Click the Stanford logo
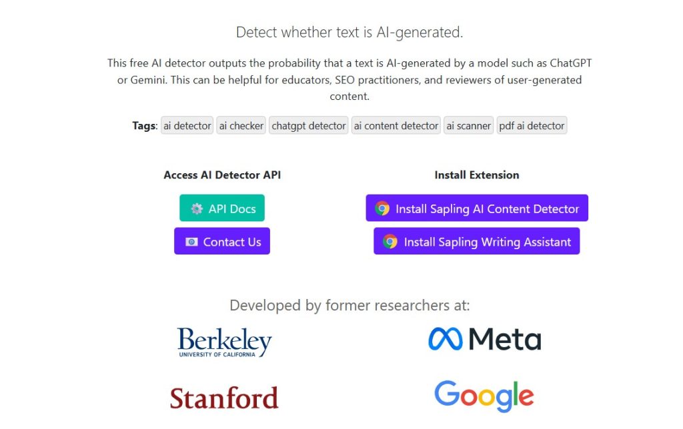Image resolution: width=683 pixels, height=429 pixels. (x=224, y=398)
